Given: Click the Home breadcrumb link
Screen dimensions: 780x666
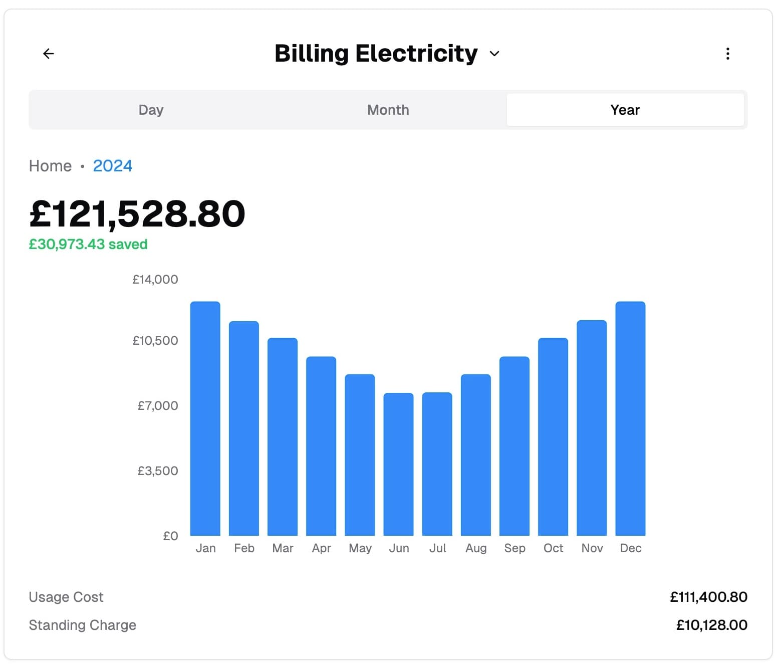Looking at the screenshot, I should [50, 166].
